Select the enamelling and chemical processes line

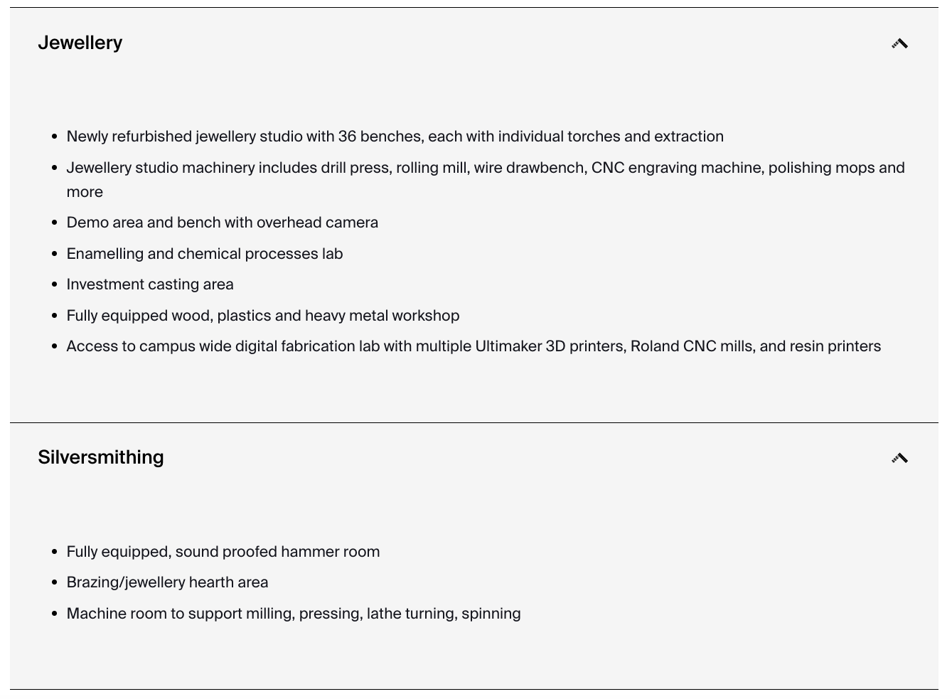coord(205,254)
